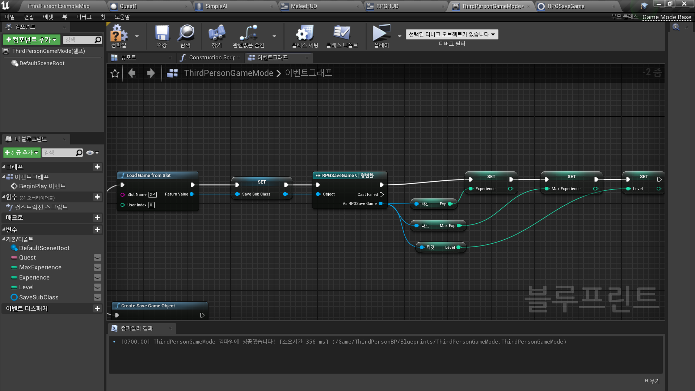Click the bookmark star in graph toolbar
695x391 pixels.
[x=115, y=73]
